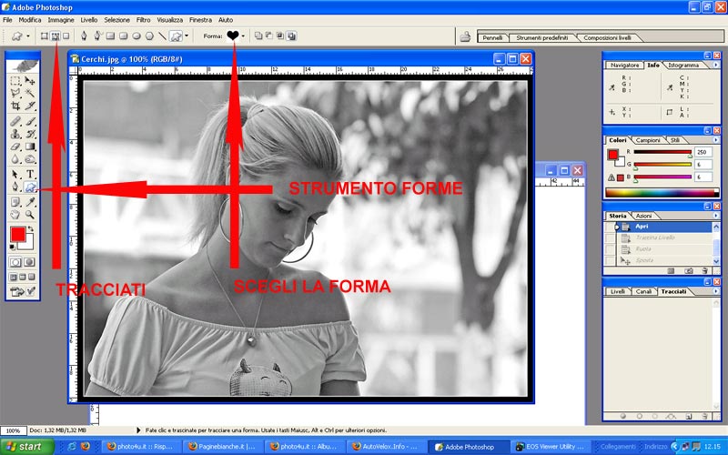
Task: Select the History Brush tool
Action: pyautogui.click(x=30, y=134)
